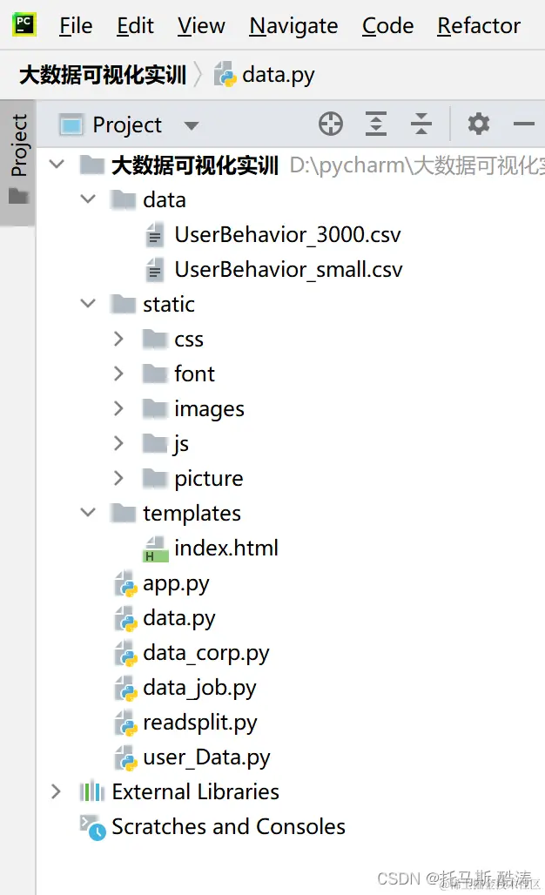The height and width of the screenshot is (895, 545).
Task: Select data_corp.py file
Action: [206, 654]
